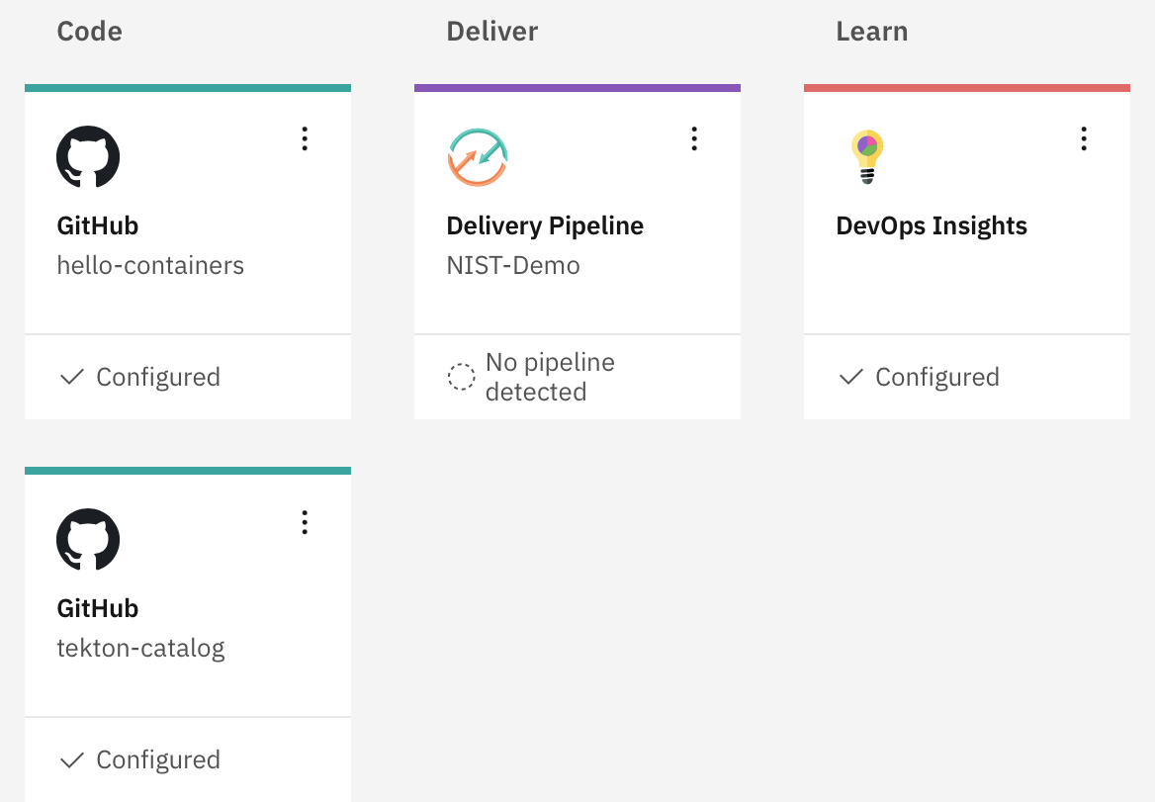The image size is (1155, 802).
Task: Open the tekton-catalog card overflow menu
Action: click(305, 522)
